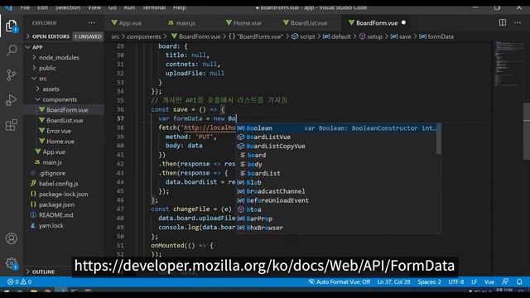Toggle Auto Format Vue in status bar
The width and height of the screenshot is (530, 298).
pyautogui.click(x=339, y=281)
